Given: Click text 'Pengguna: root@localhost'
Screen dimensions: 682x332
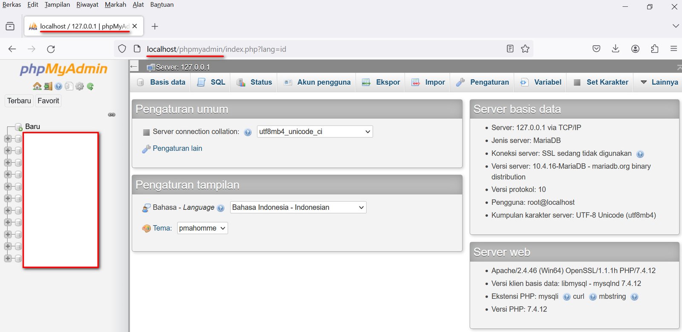Looking at the screenshot, I should 533,203.
